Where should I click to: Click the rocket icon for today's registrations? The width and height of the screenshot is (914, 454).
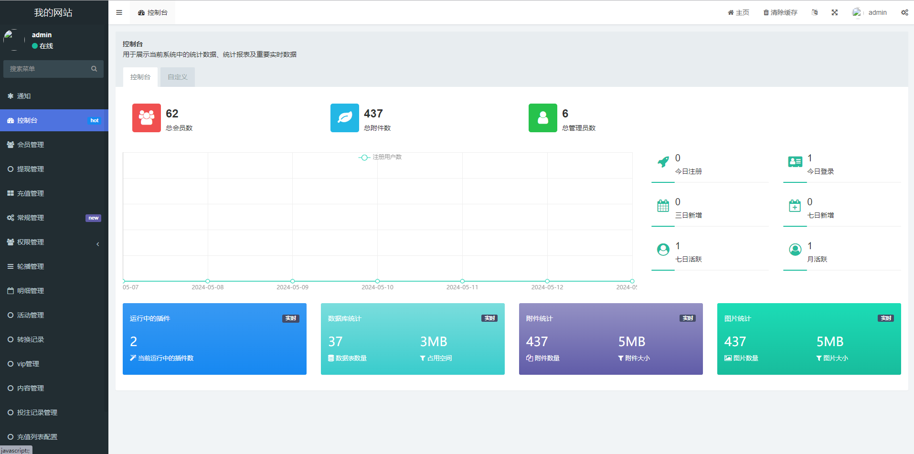coord(663,162)
